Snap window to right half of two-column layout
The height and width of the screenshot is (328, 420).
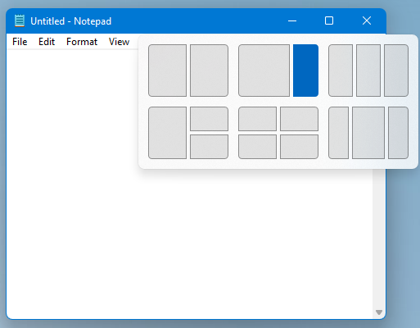click(x=209, y=71)
